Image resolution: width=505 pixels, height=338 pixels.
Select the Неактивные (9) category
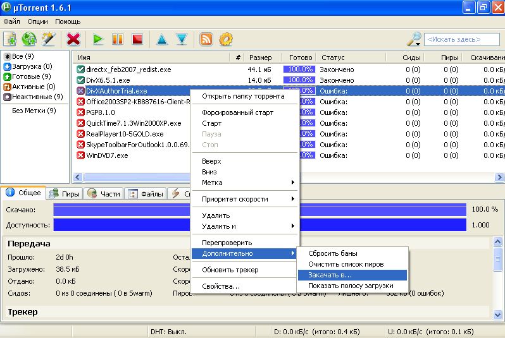[33, 97]
